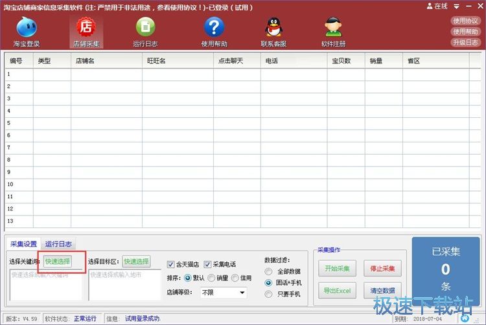Click the 旺旺名 column header
486x325 pixels.
pyautogui.click(x=178, y=61)
